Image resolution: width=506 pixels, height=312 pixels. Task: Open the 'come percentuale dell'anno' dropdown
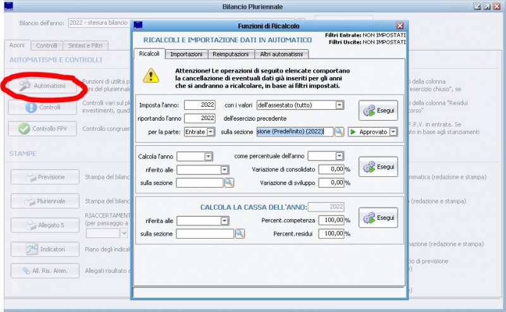326,156
